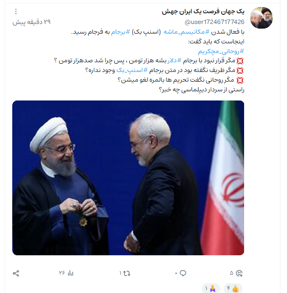Open comments via the speech bubble icon
287x293 pixels.
183,273
